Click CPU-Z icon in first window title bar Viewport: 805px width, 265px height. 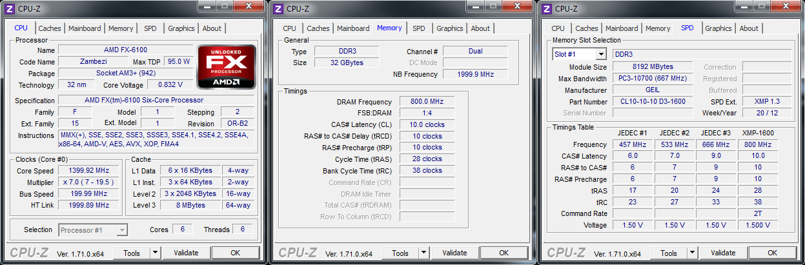(x=10, y=8)
